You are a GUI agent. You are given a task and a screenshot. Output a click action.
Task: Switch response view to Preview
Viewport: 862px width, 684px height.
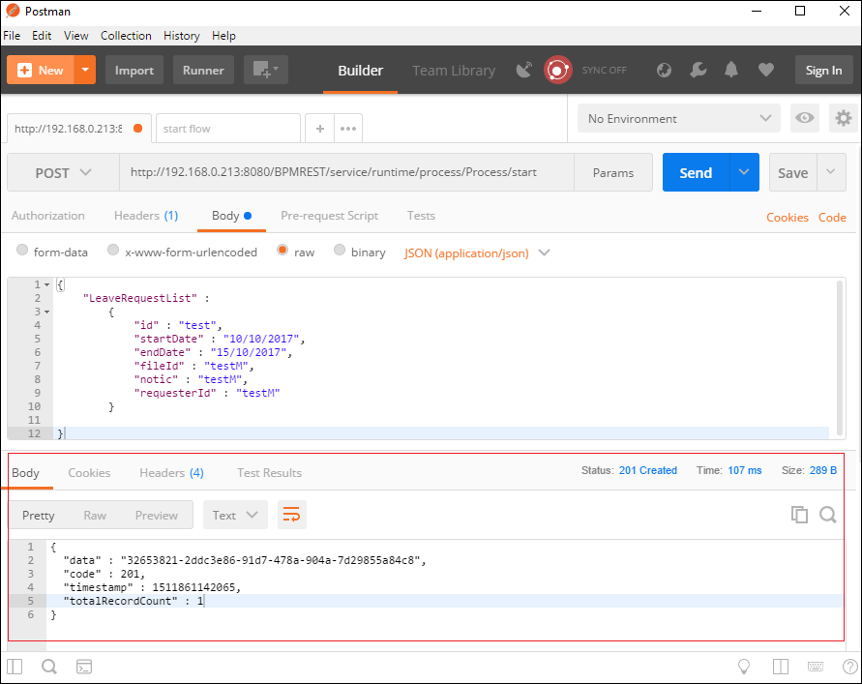coord(157,516)
